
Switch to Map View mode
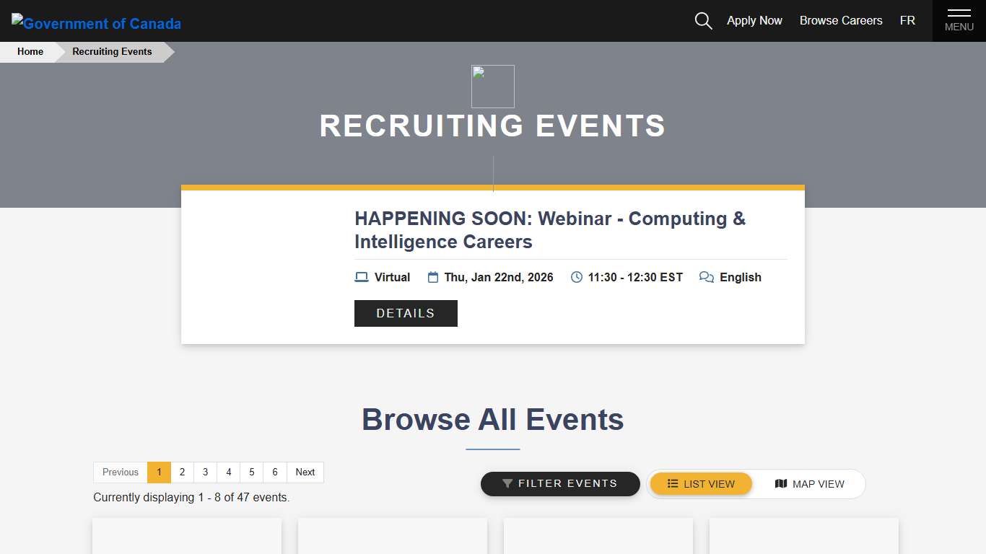(810, 483)
